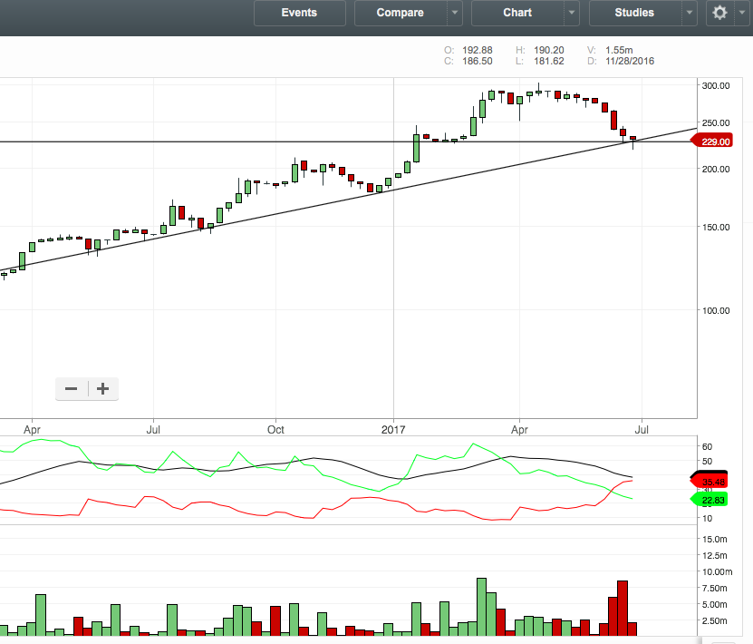The width and height of the screenshot is (753, 644).
Task: Open the Events menu
Action: [299, 13]
